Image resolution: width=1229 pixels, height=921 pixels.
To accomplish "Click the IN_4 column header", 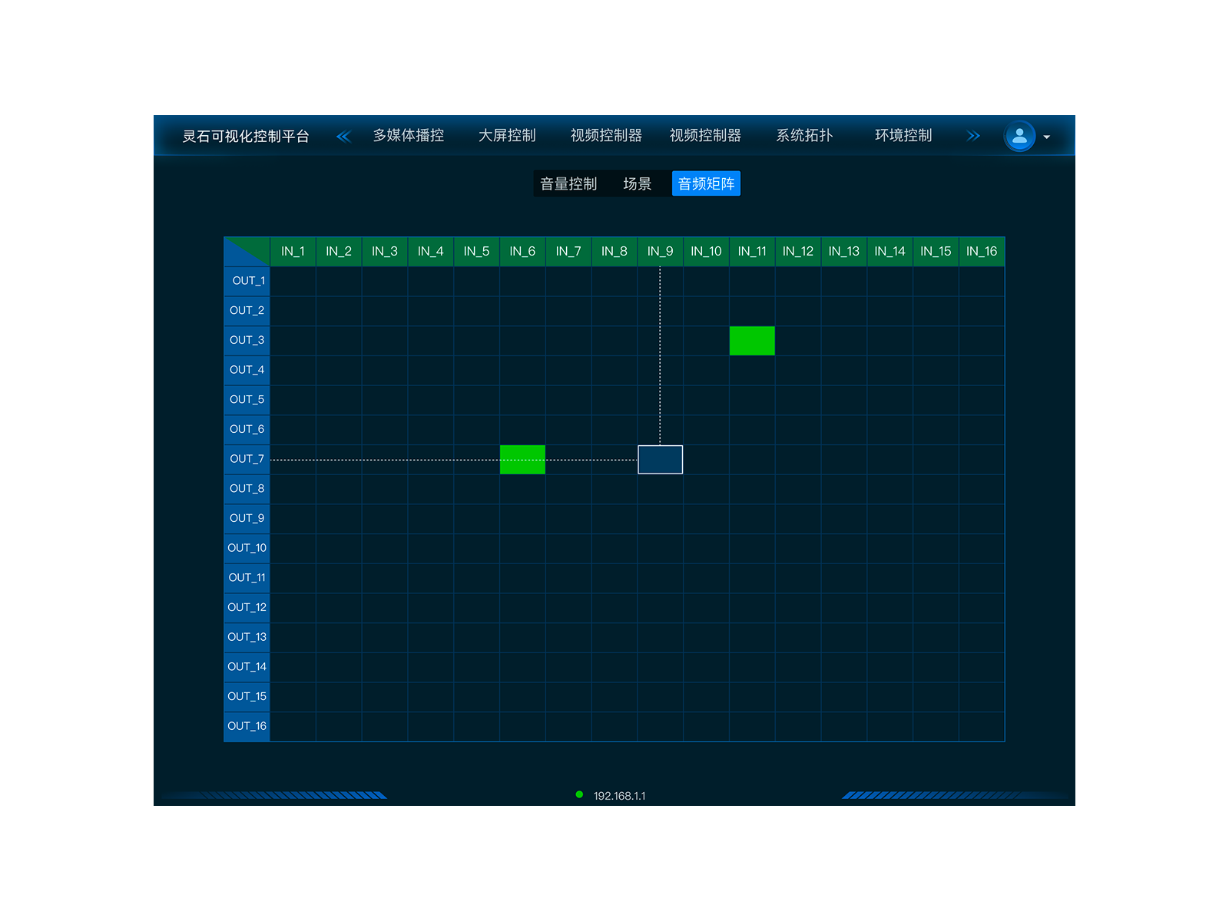I will pyautogui.click(x=430, y=252).
